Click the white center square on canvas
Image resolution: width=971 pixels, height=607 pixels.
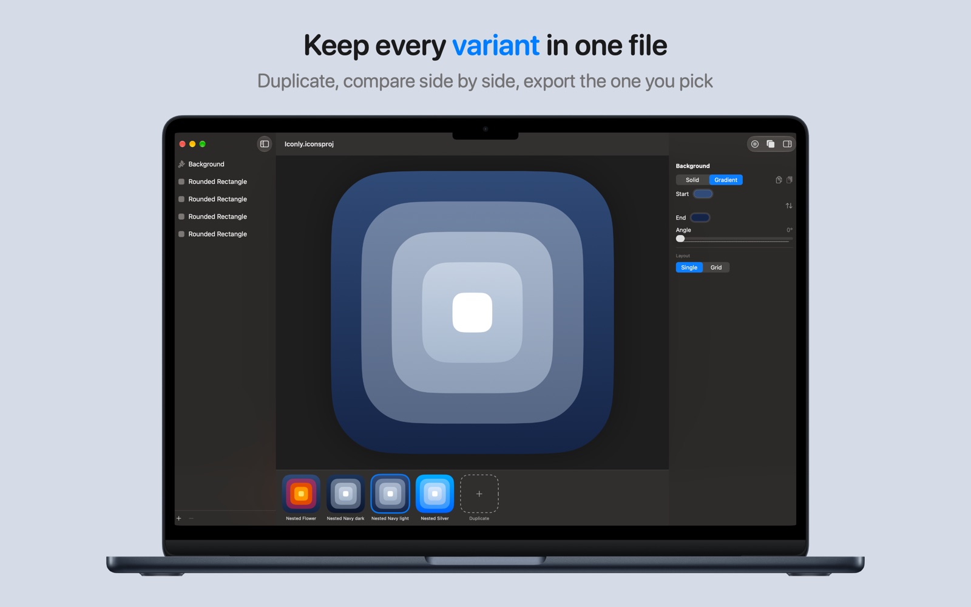(472, 313)
